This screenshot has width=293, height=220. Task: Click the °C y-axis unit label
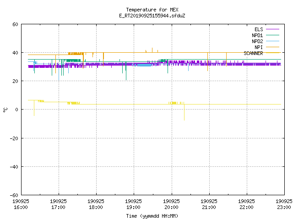(x=5, y=110)
